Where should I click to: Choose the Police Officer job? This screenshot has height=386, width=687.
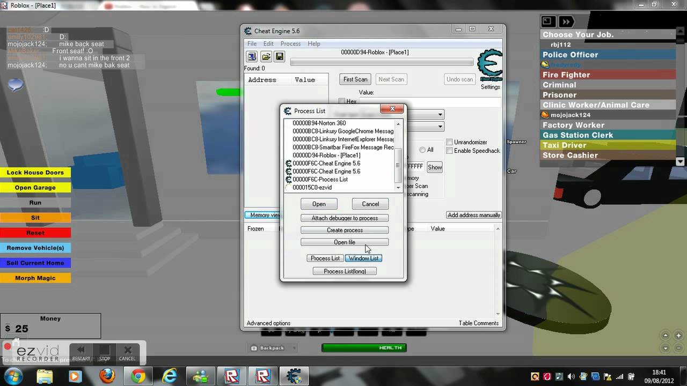[608, 55]
